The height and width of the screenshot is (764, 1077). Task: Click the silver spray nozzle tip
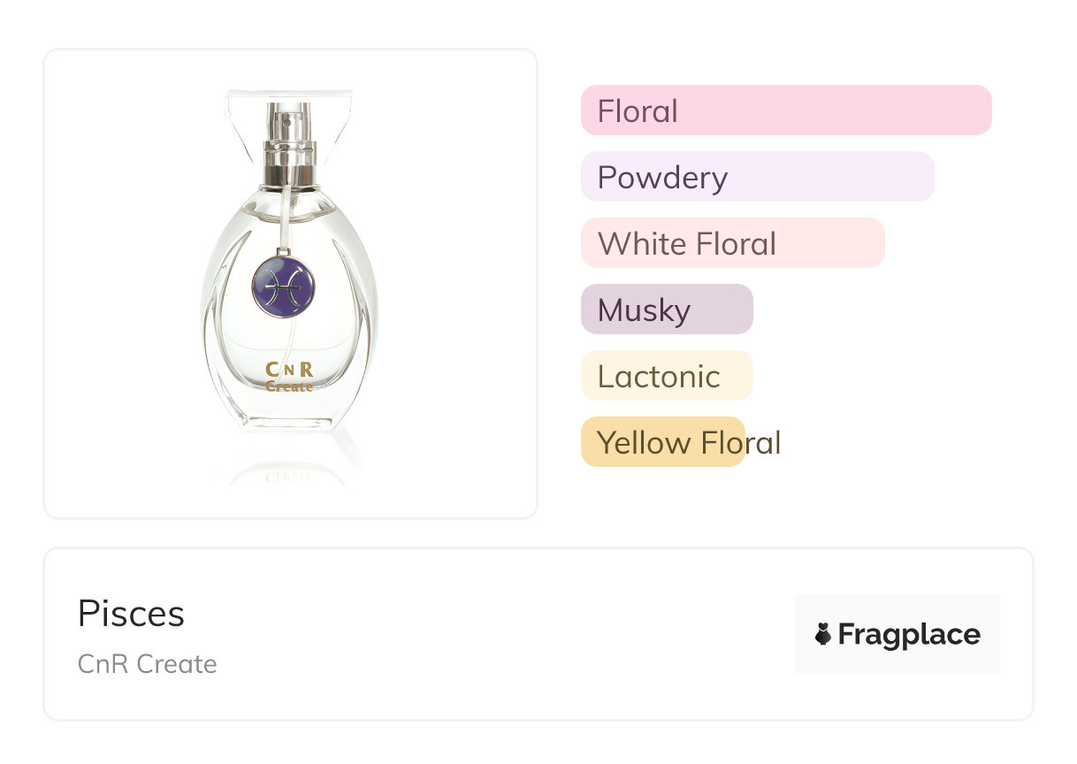click(286, 121)
